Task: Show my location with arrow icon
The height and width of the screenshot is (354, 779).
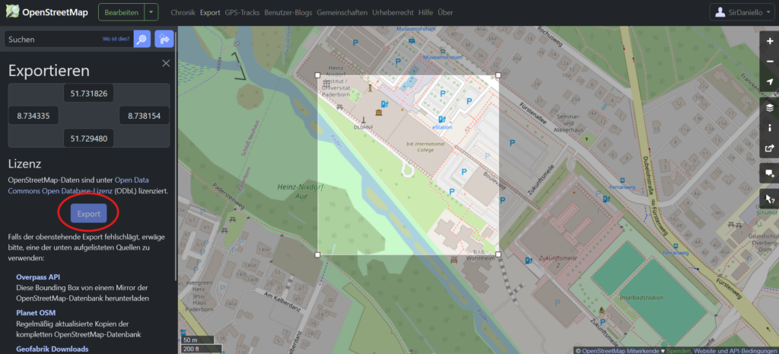Action: pos(769,82)
